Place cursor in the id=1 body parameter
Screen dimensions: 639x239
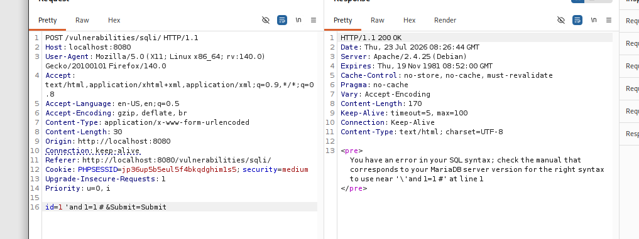click(x=54, y=207)
